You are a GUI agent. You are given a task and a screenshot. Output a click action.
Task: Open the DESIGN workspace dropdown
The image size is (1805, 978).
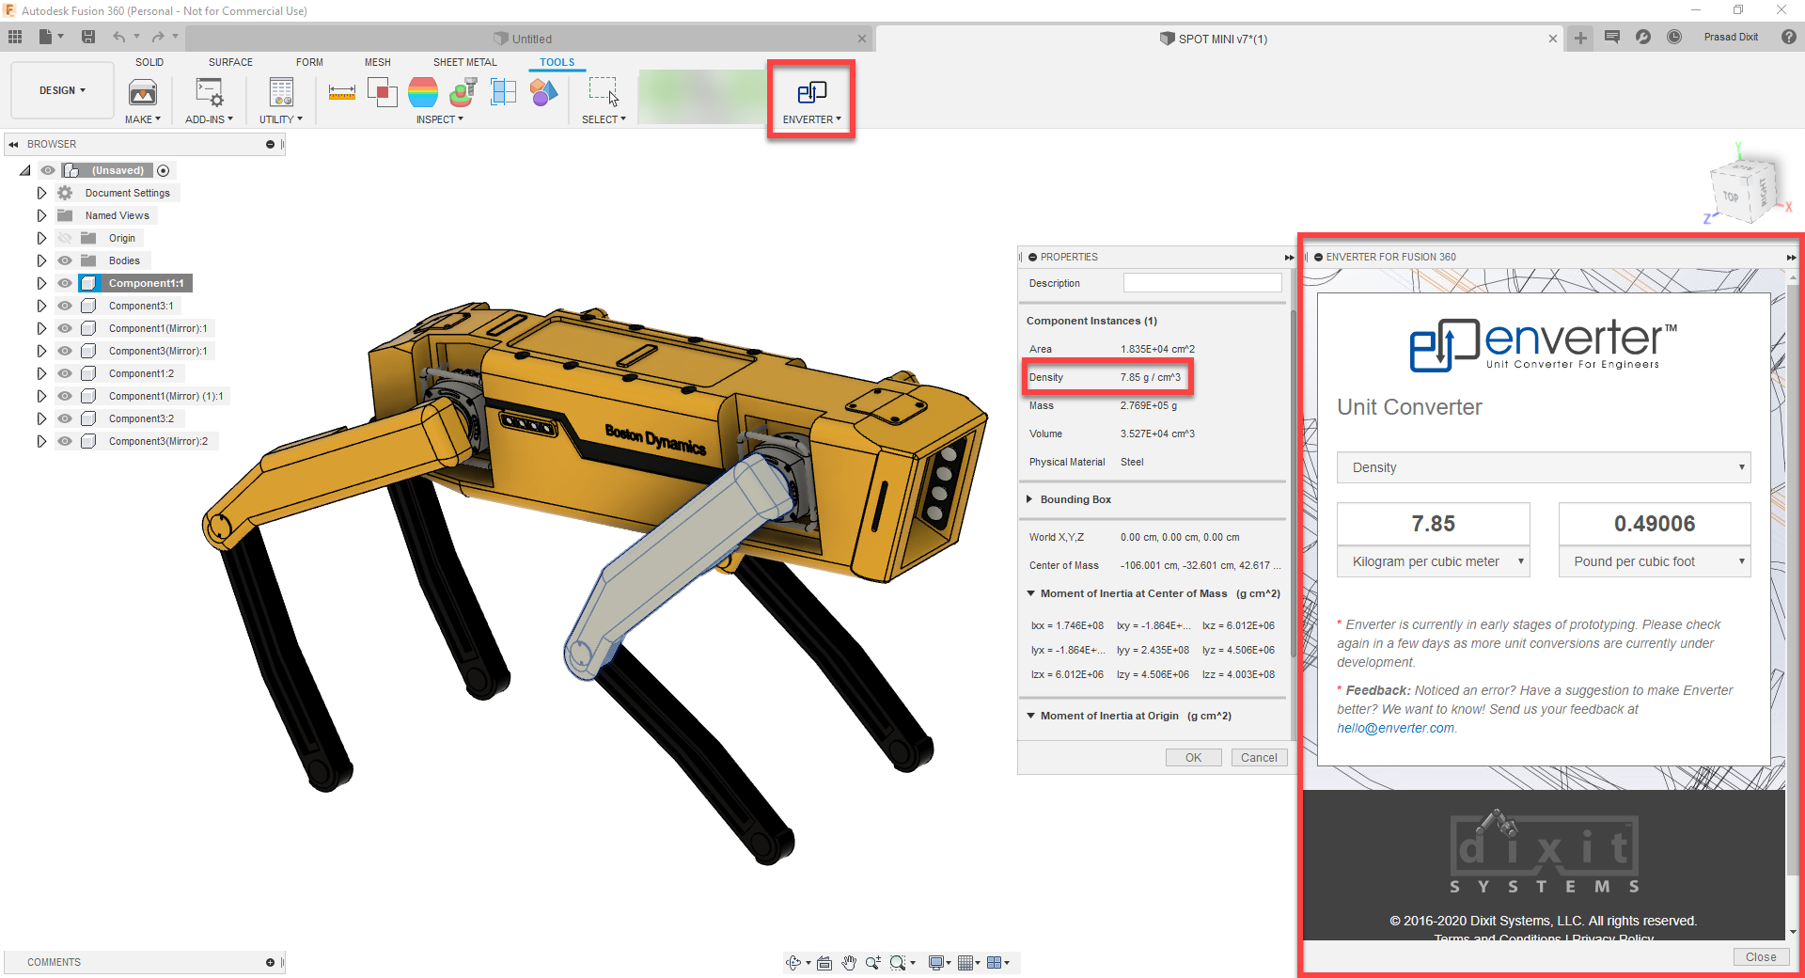[62, 90]
